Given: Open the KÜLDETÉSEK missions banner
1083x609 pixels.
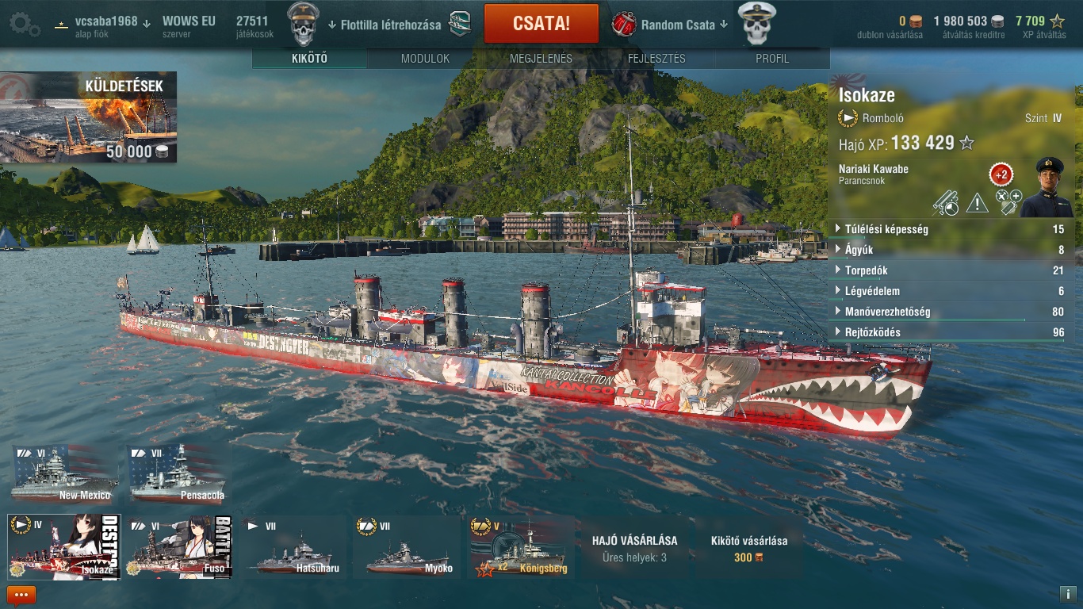Looking at the screenshot, I should point(89,117).
